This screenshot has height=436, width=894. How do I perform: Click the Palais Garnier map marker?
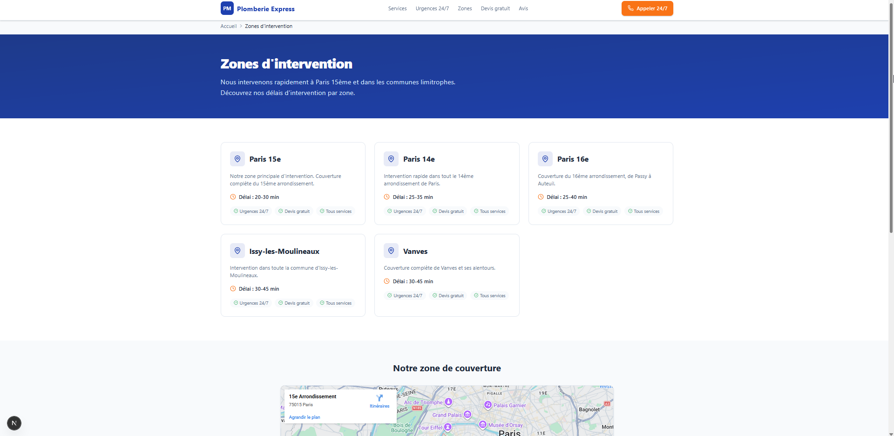[x=488, y=405]
